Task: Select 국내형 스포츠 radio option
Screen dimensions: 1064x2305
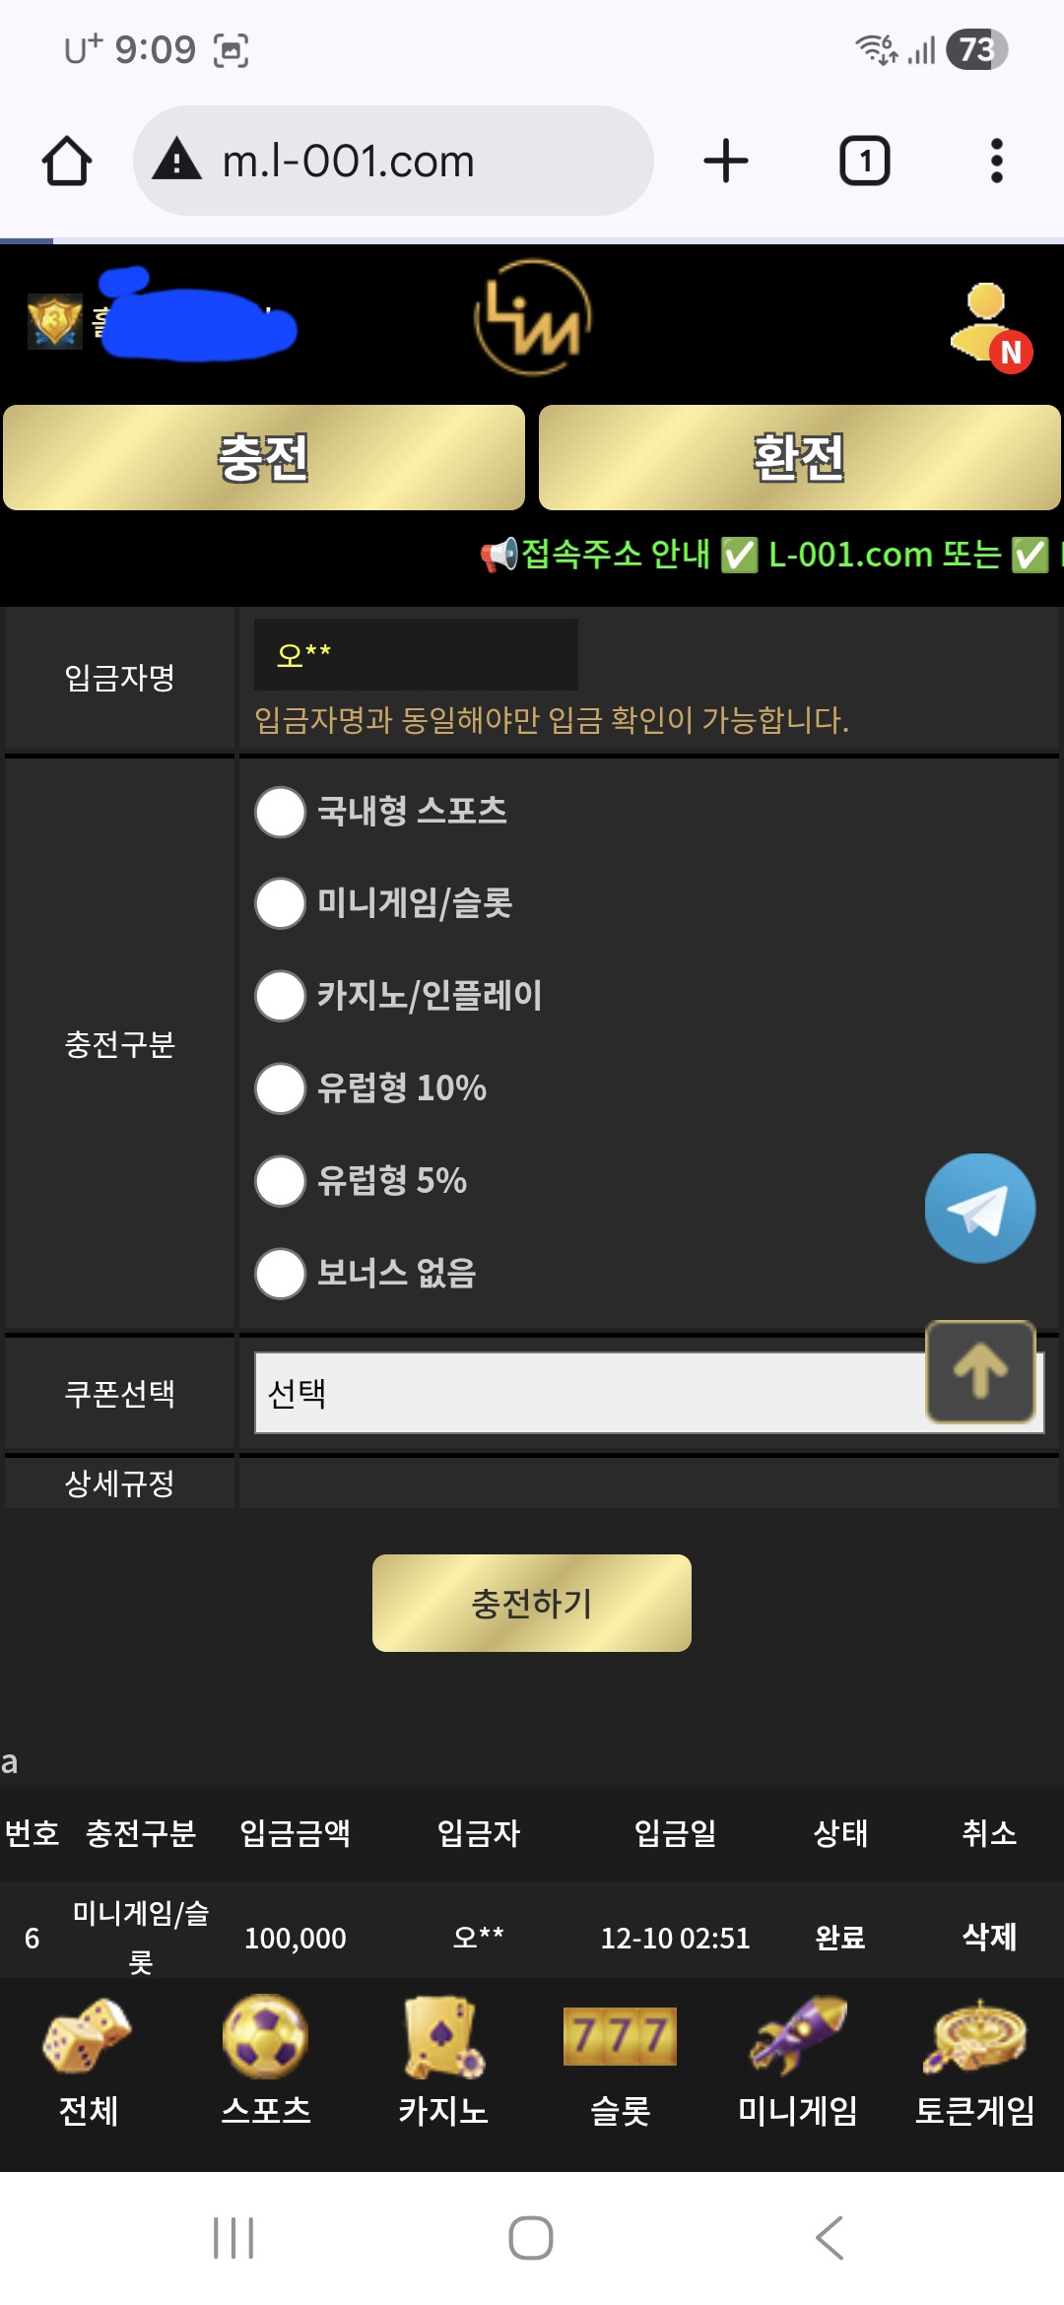Action: pyautogui.click(x=281, y=812)
